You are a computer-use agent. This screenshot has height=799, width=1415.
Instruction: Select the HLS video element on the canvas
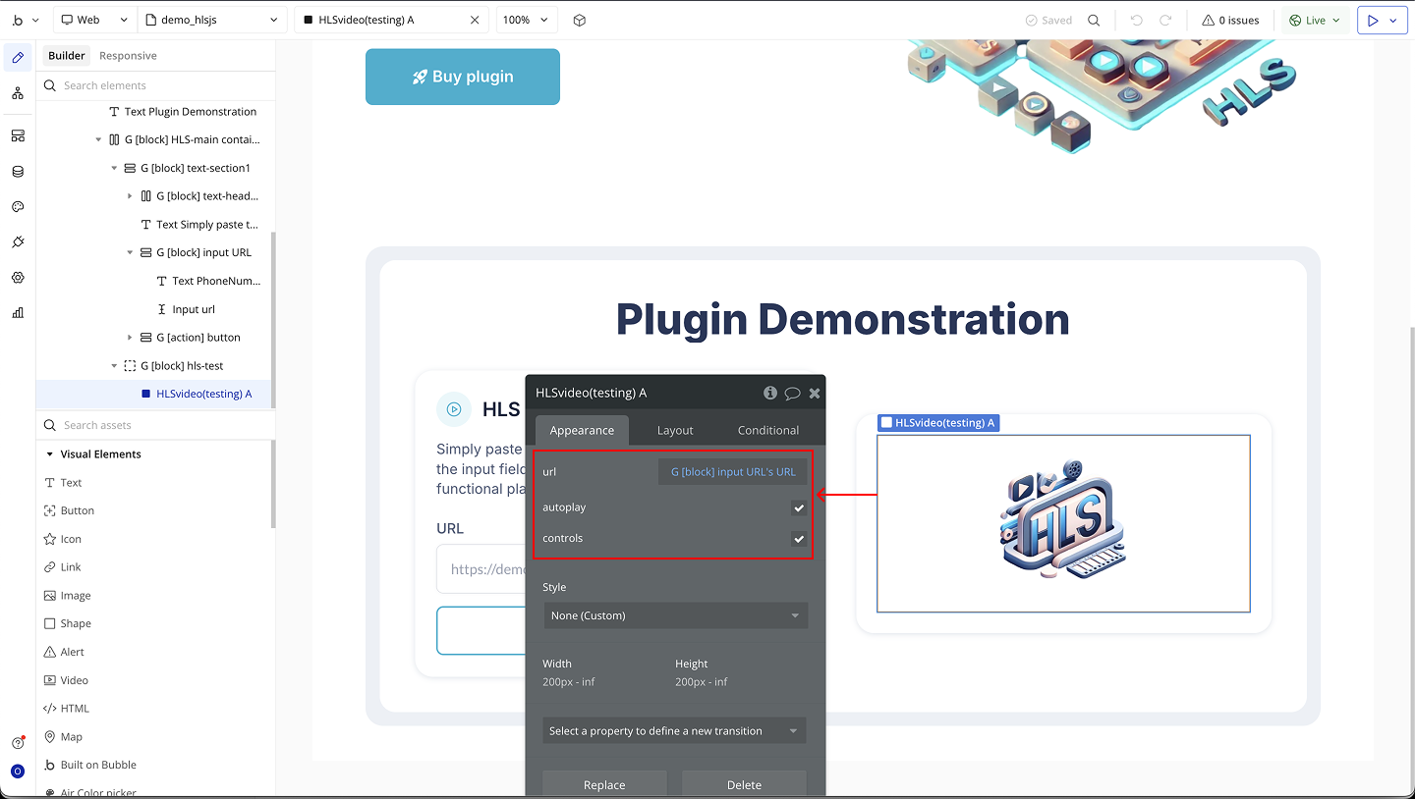point(1063,524)
